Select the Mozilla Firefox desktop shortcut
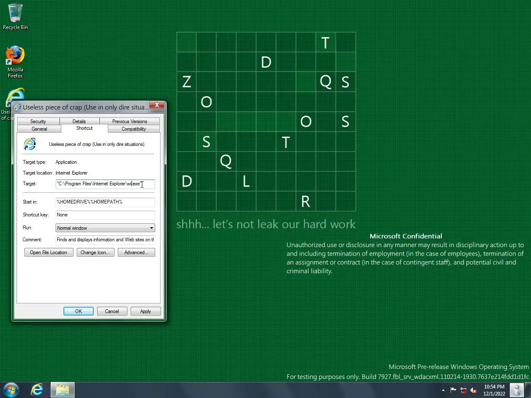 (15, 62)
